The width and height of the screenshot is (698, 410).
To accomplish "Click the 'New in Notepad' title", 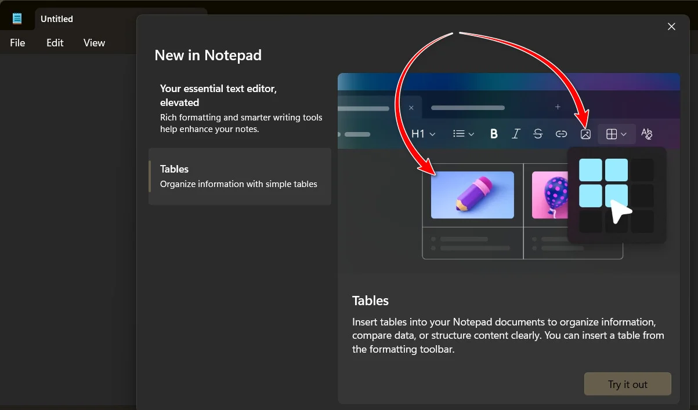I will coord(208,55).
